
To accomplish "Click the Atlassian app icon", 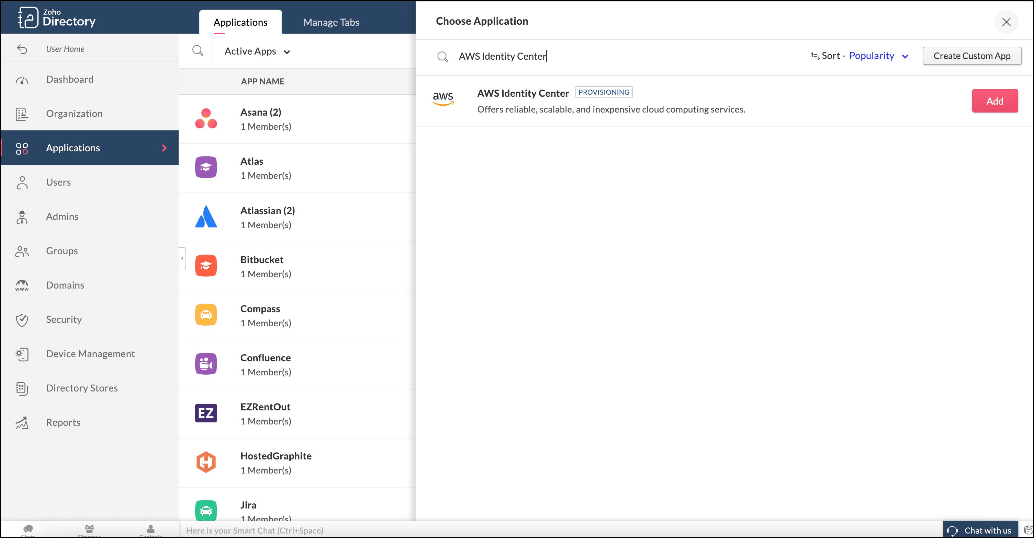I will click(x=206, y=217).
